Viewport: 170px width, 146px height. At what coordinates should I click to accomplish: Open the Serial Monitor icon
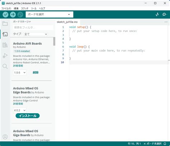(164, 14)
